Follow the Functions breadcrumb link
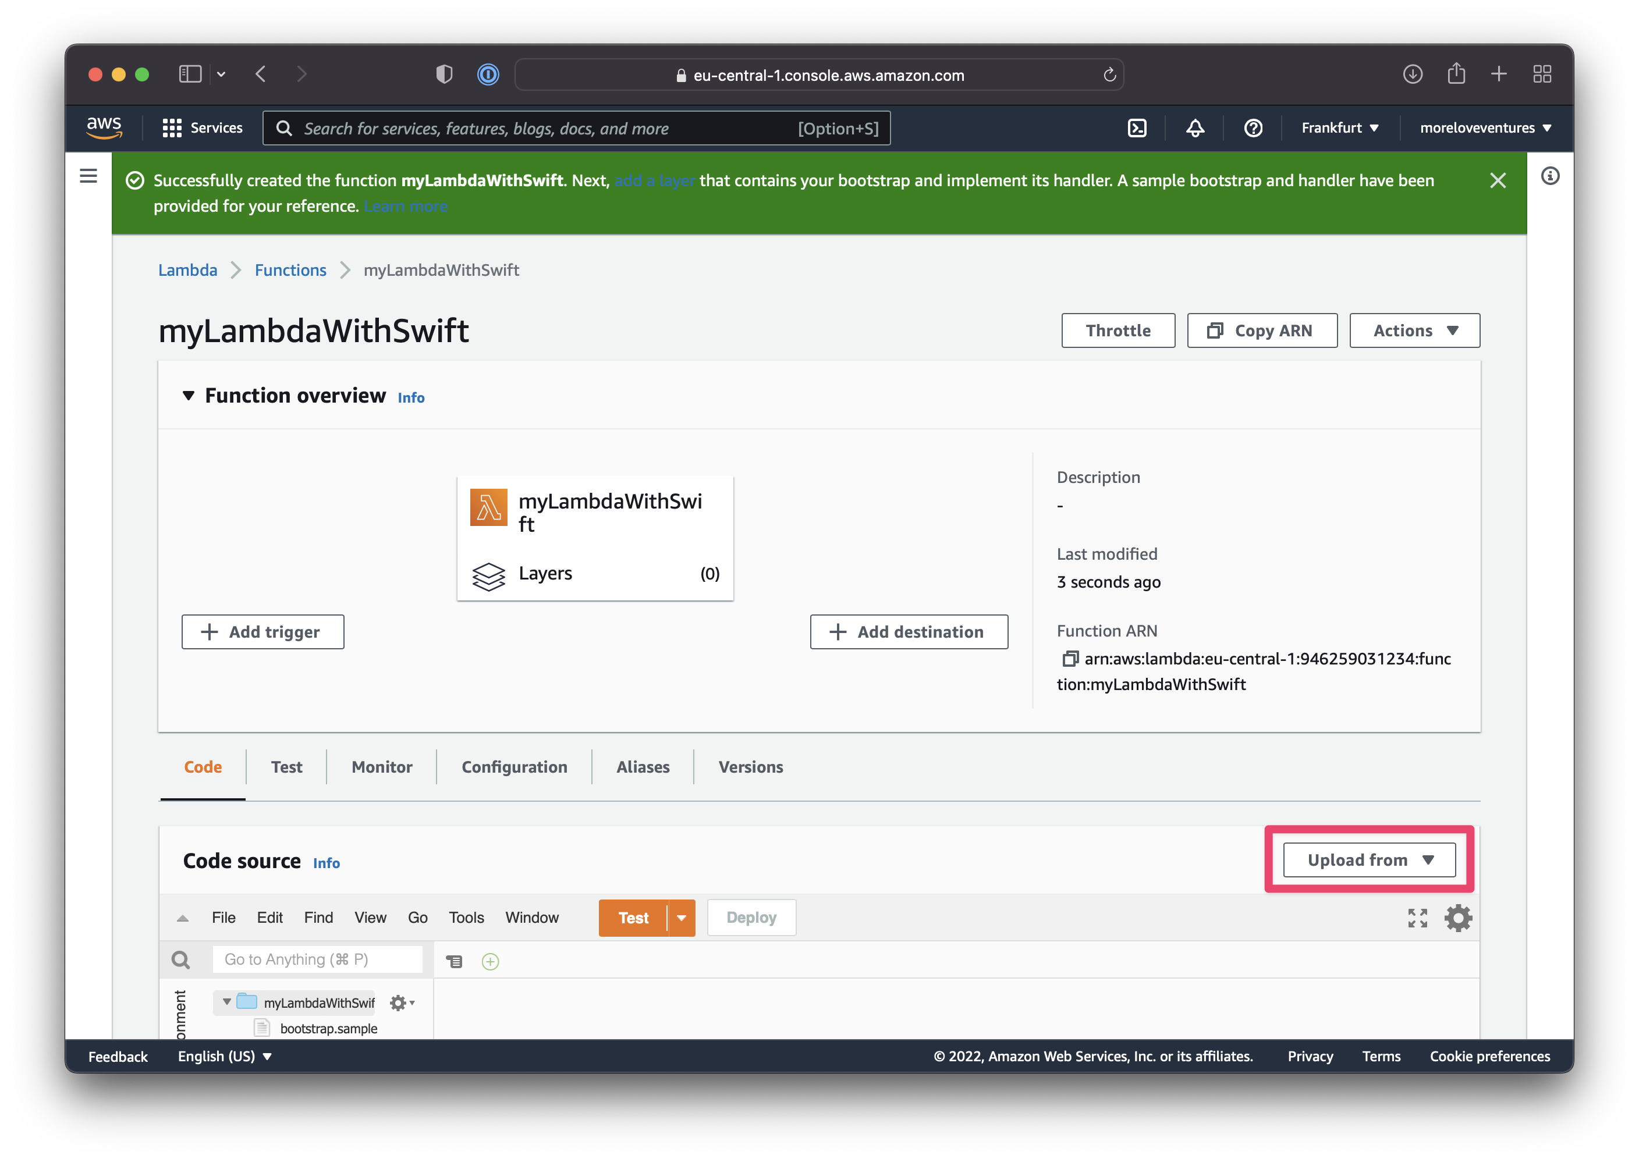This screenshot has width=1639, height=1159. pyautogui.click(x=290, y=270)
